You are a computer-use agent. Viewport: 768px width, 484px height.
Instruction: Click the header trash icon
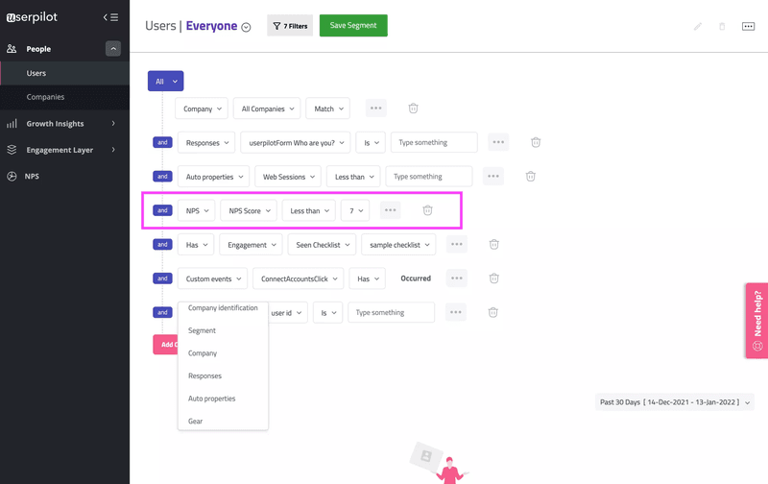click(x=722, y=27)
